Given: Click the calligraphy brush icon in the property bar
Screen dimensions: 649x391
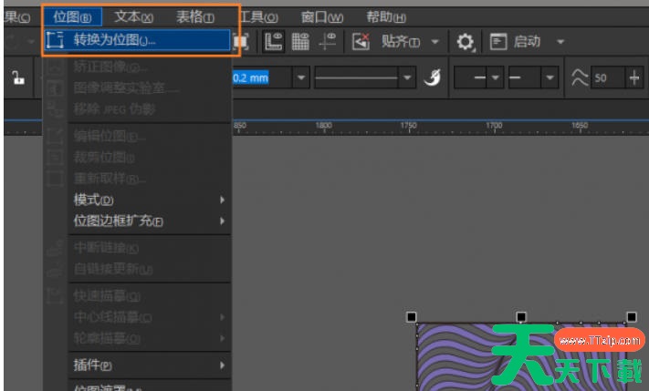Looking at the screenshot, I should 433,77.
